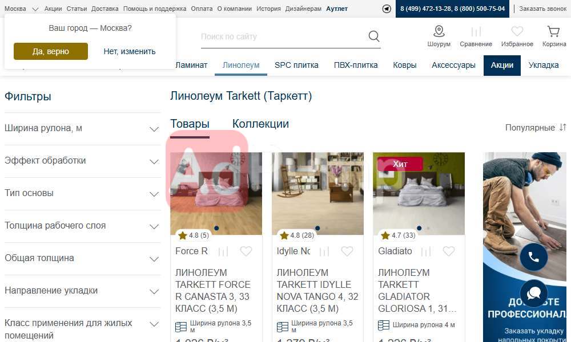This screenshot has width=571, height=342.
Task: Add Force R to favorites
Action: [x=246, y=251]
